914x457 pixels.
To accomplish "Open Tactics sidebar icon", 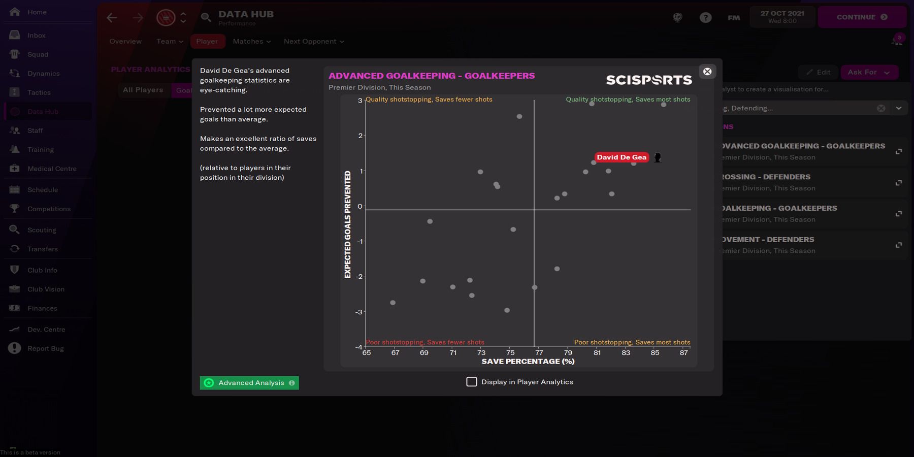I will tap(15, 92).
